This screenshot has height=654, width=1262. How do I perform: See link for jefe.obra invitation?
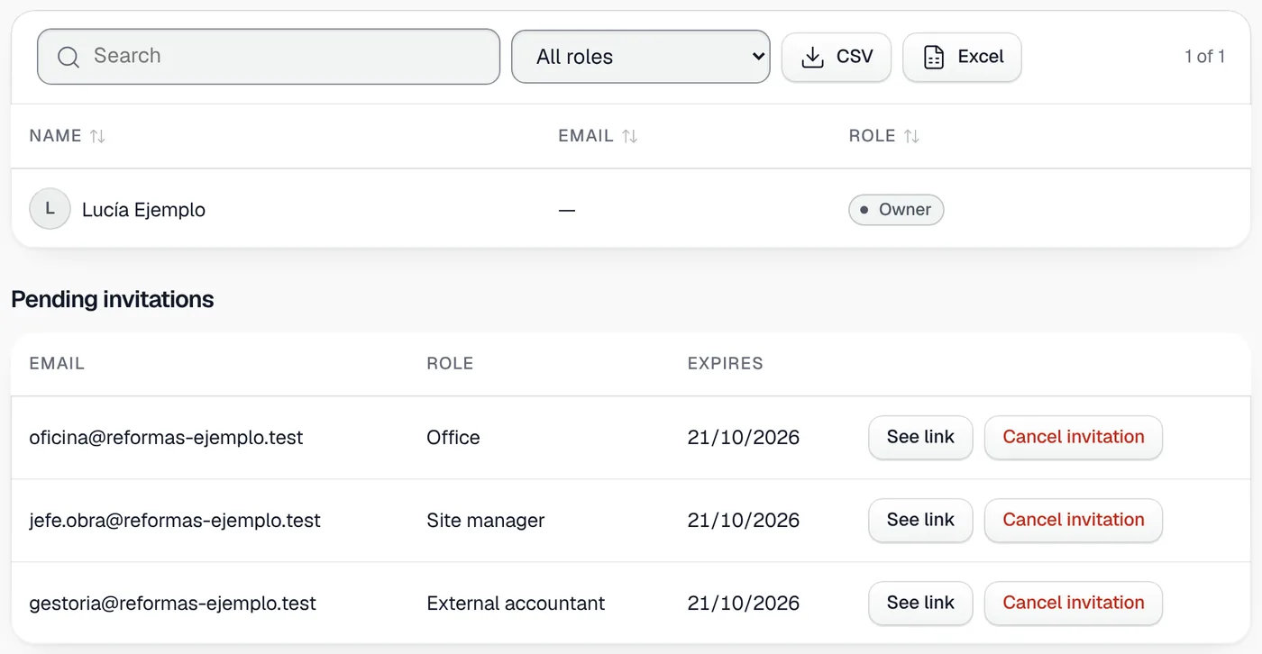920,520
